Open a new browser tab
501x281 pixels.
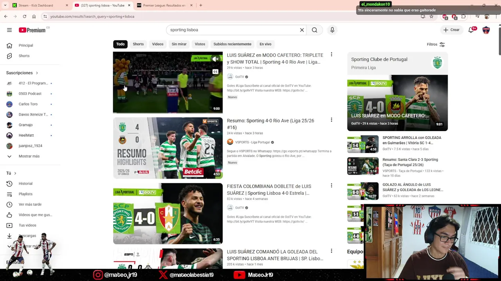coord(201,5)
